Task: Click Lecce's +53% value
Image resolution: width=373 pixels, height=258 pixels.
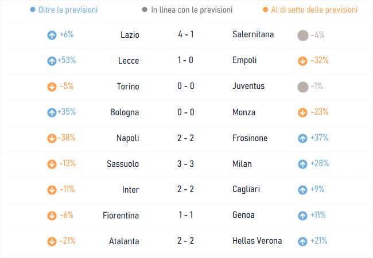Action: [67, 60]
